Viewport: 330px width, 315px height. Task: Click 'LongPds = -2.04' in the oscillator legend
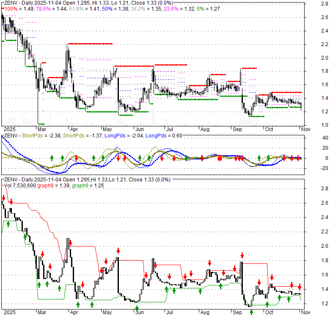124,136
